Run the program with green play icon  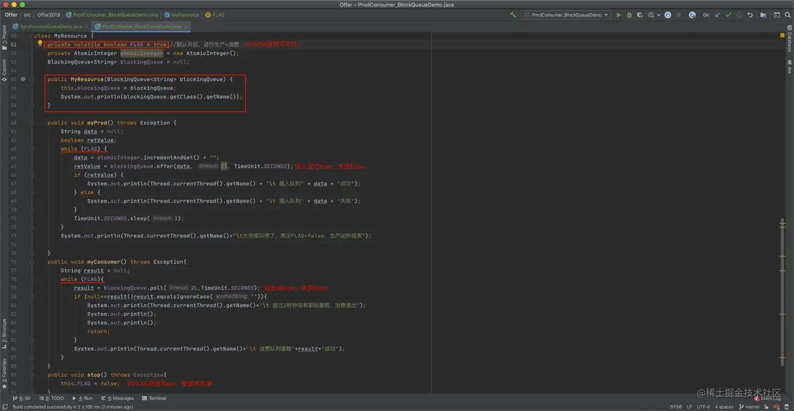[x=619, y=15]
